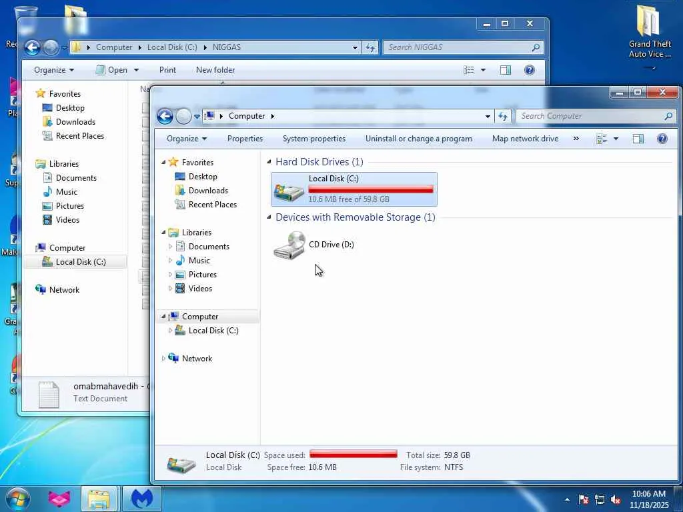The image size is (683, 512).
Task: Open System properties
Action: tap(313, 139)
